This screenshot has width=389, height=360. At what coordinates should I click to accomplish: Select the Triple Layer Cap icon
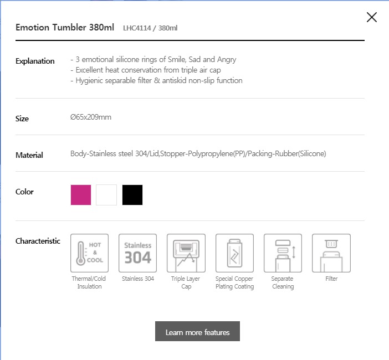coord(186,253)
